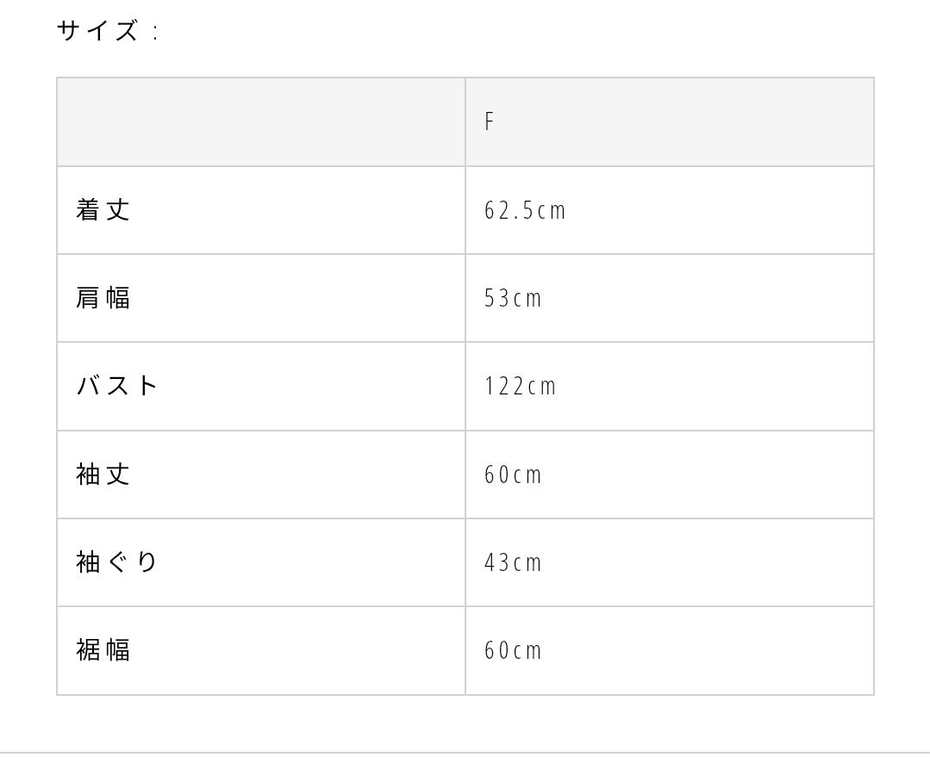Select the 122cm bust value
Image resolution: width=930 pixels, height=757 pixels.
(x=520, y=387)
